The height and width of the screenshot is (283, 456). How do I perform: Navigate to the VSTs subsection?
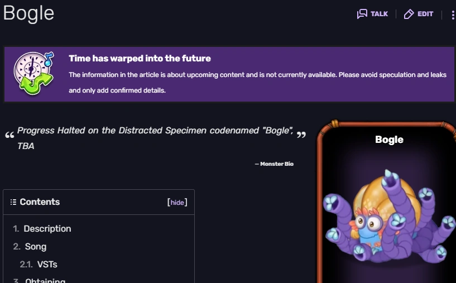(x=47, y=265)
